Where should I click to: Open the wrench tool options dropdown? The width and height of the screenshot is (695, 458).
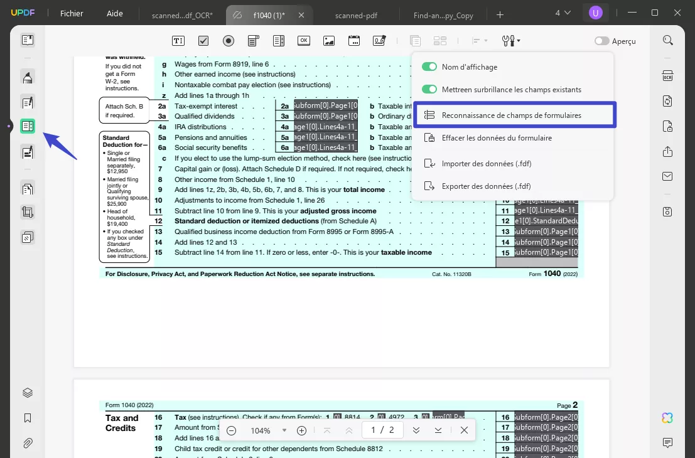point(510,40)
